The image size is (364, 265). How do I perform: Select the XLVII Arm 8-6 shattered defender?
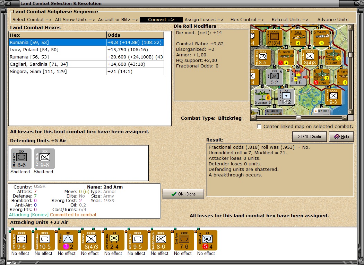[x=21, y=159]
